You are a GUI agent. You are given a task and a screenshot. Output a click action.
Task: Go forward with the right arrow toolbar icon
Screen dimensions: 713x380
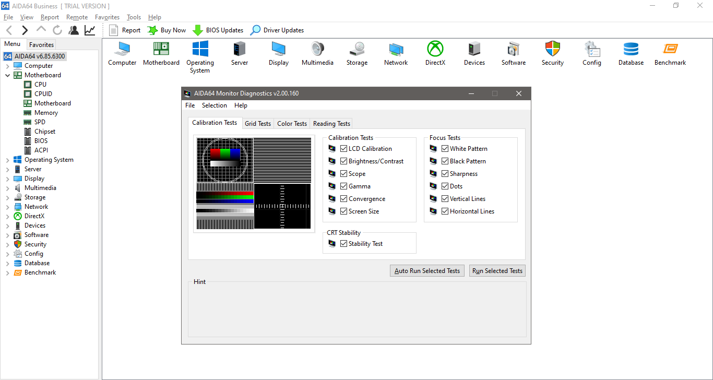coord(25,30)
